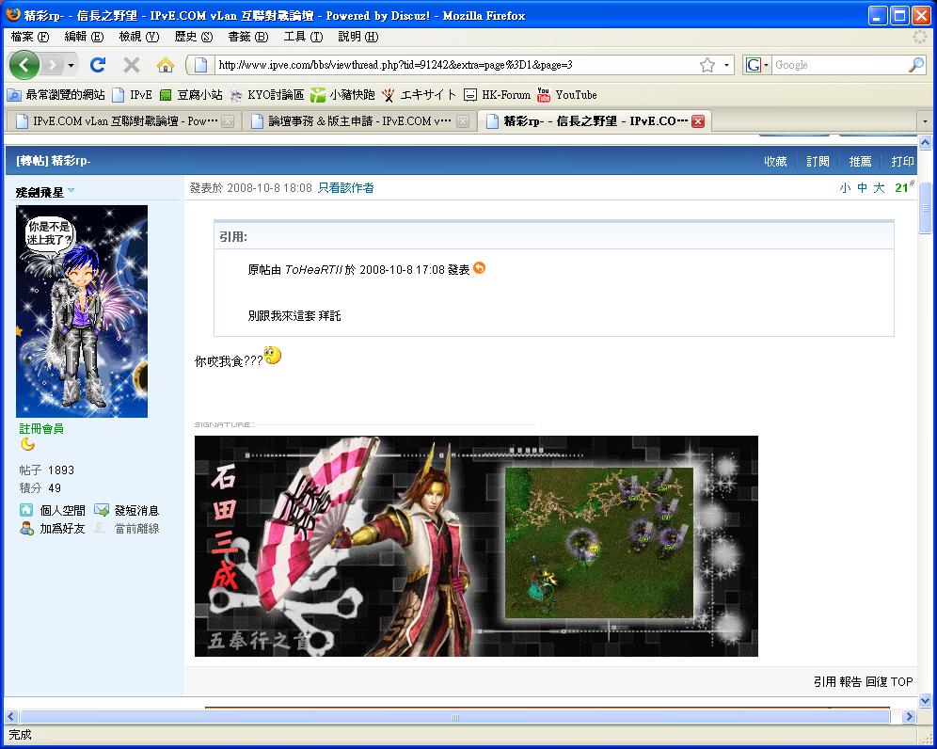This screenshot has height=749, width=937.
Task: Set font size to 大
Action: [879, 187]
